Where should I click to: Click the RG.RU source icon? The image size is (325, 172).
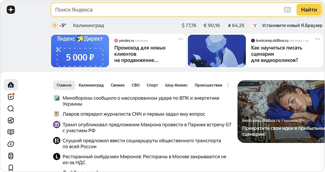(x=57, y=114)
